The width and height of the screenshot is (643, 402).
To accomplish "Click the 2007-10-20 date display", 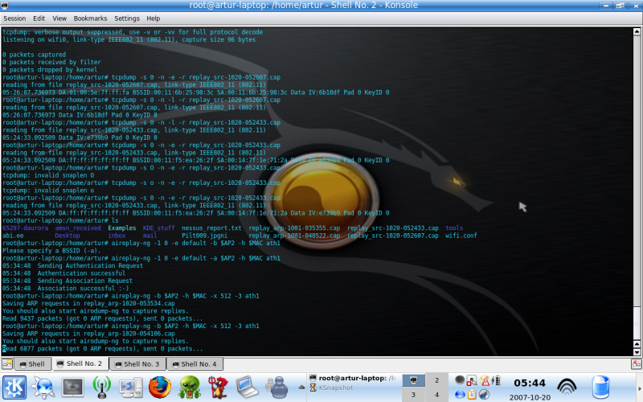I will (x=530, y=397).
